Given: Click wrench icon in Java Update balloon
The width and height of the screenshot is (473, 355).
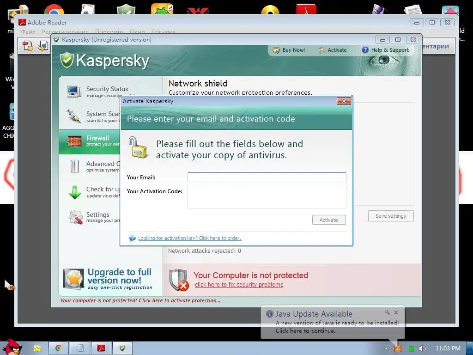Looking at the screenshot, I should coord(388,312).
